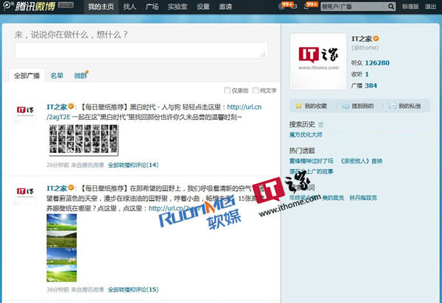Image resolution: width=442 pixels, height=303 pixels.
Task: Open 广场 in the top navigation
Action: (x=152, y=7)
